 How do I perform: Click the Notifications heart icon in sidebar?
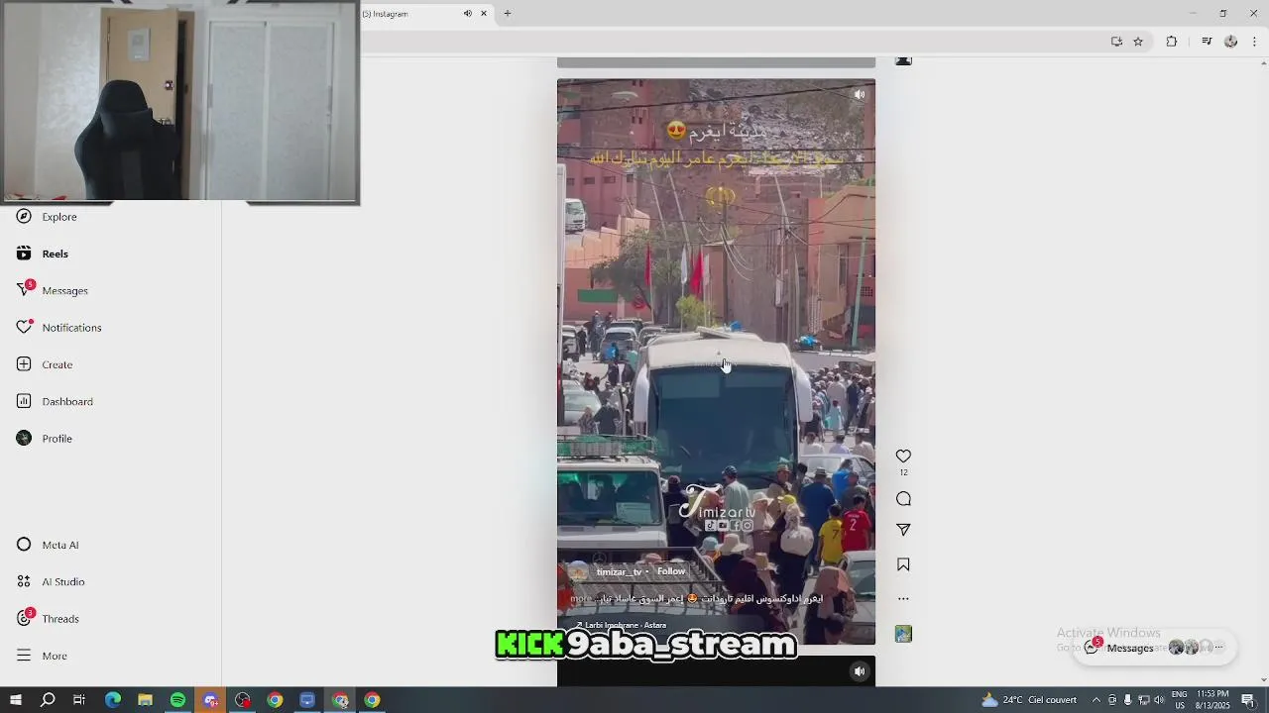[24, 327]
